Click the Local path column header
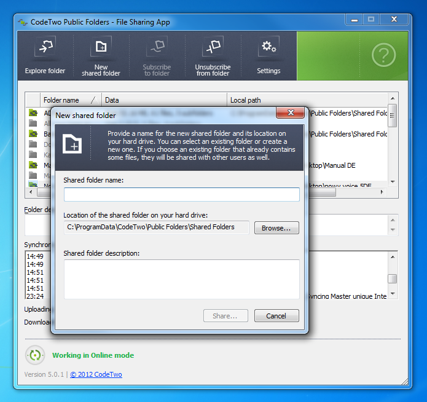Image resolution: width=427 pixels, height=402 pixels. click(307, 100)
